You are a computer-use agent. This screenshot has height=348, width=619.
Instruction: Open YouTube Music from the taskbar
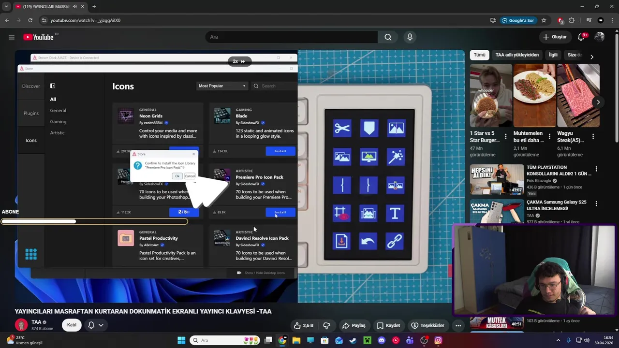point(396,340)
